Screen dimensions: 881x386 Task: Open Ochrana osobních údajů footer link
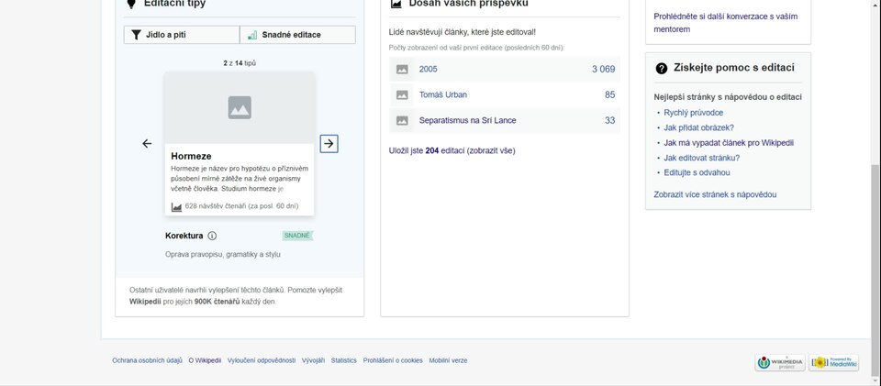coord(147,360)
